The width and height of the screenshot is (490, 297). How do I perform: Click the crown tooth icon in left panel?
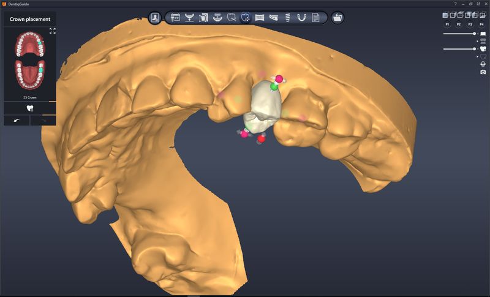[x=30, y=108]
